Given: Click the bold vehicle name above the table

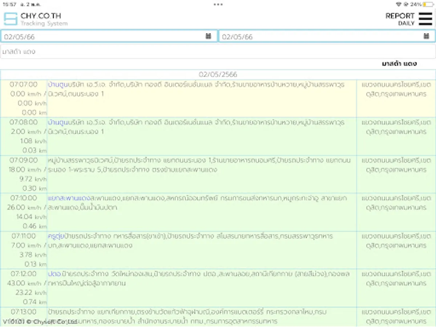Looking at the screenshot, I should click(x=399, y=64).
